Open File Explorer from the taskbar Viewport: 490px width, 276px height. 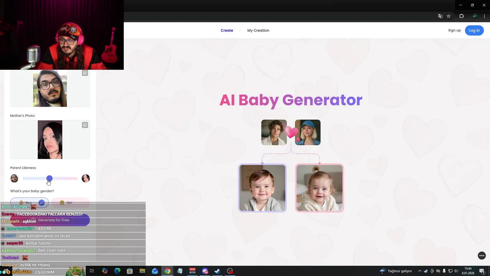click(142, 271)
